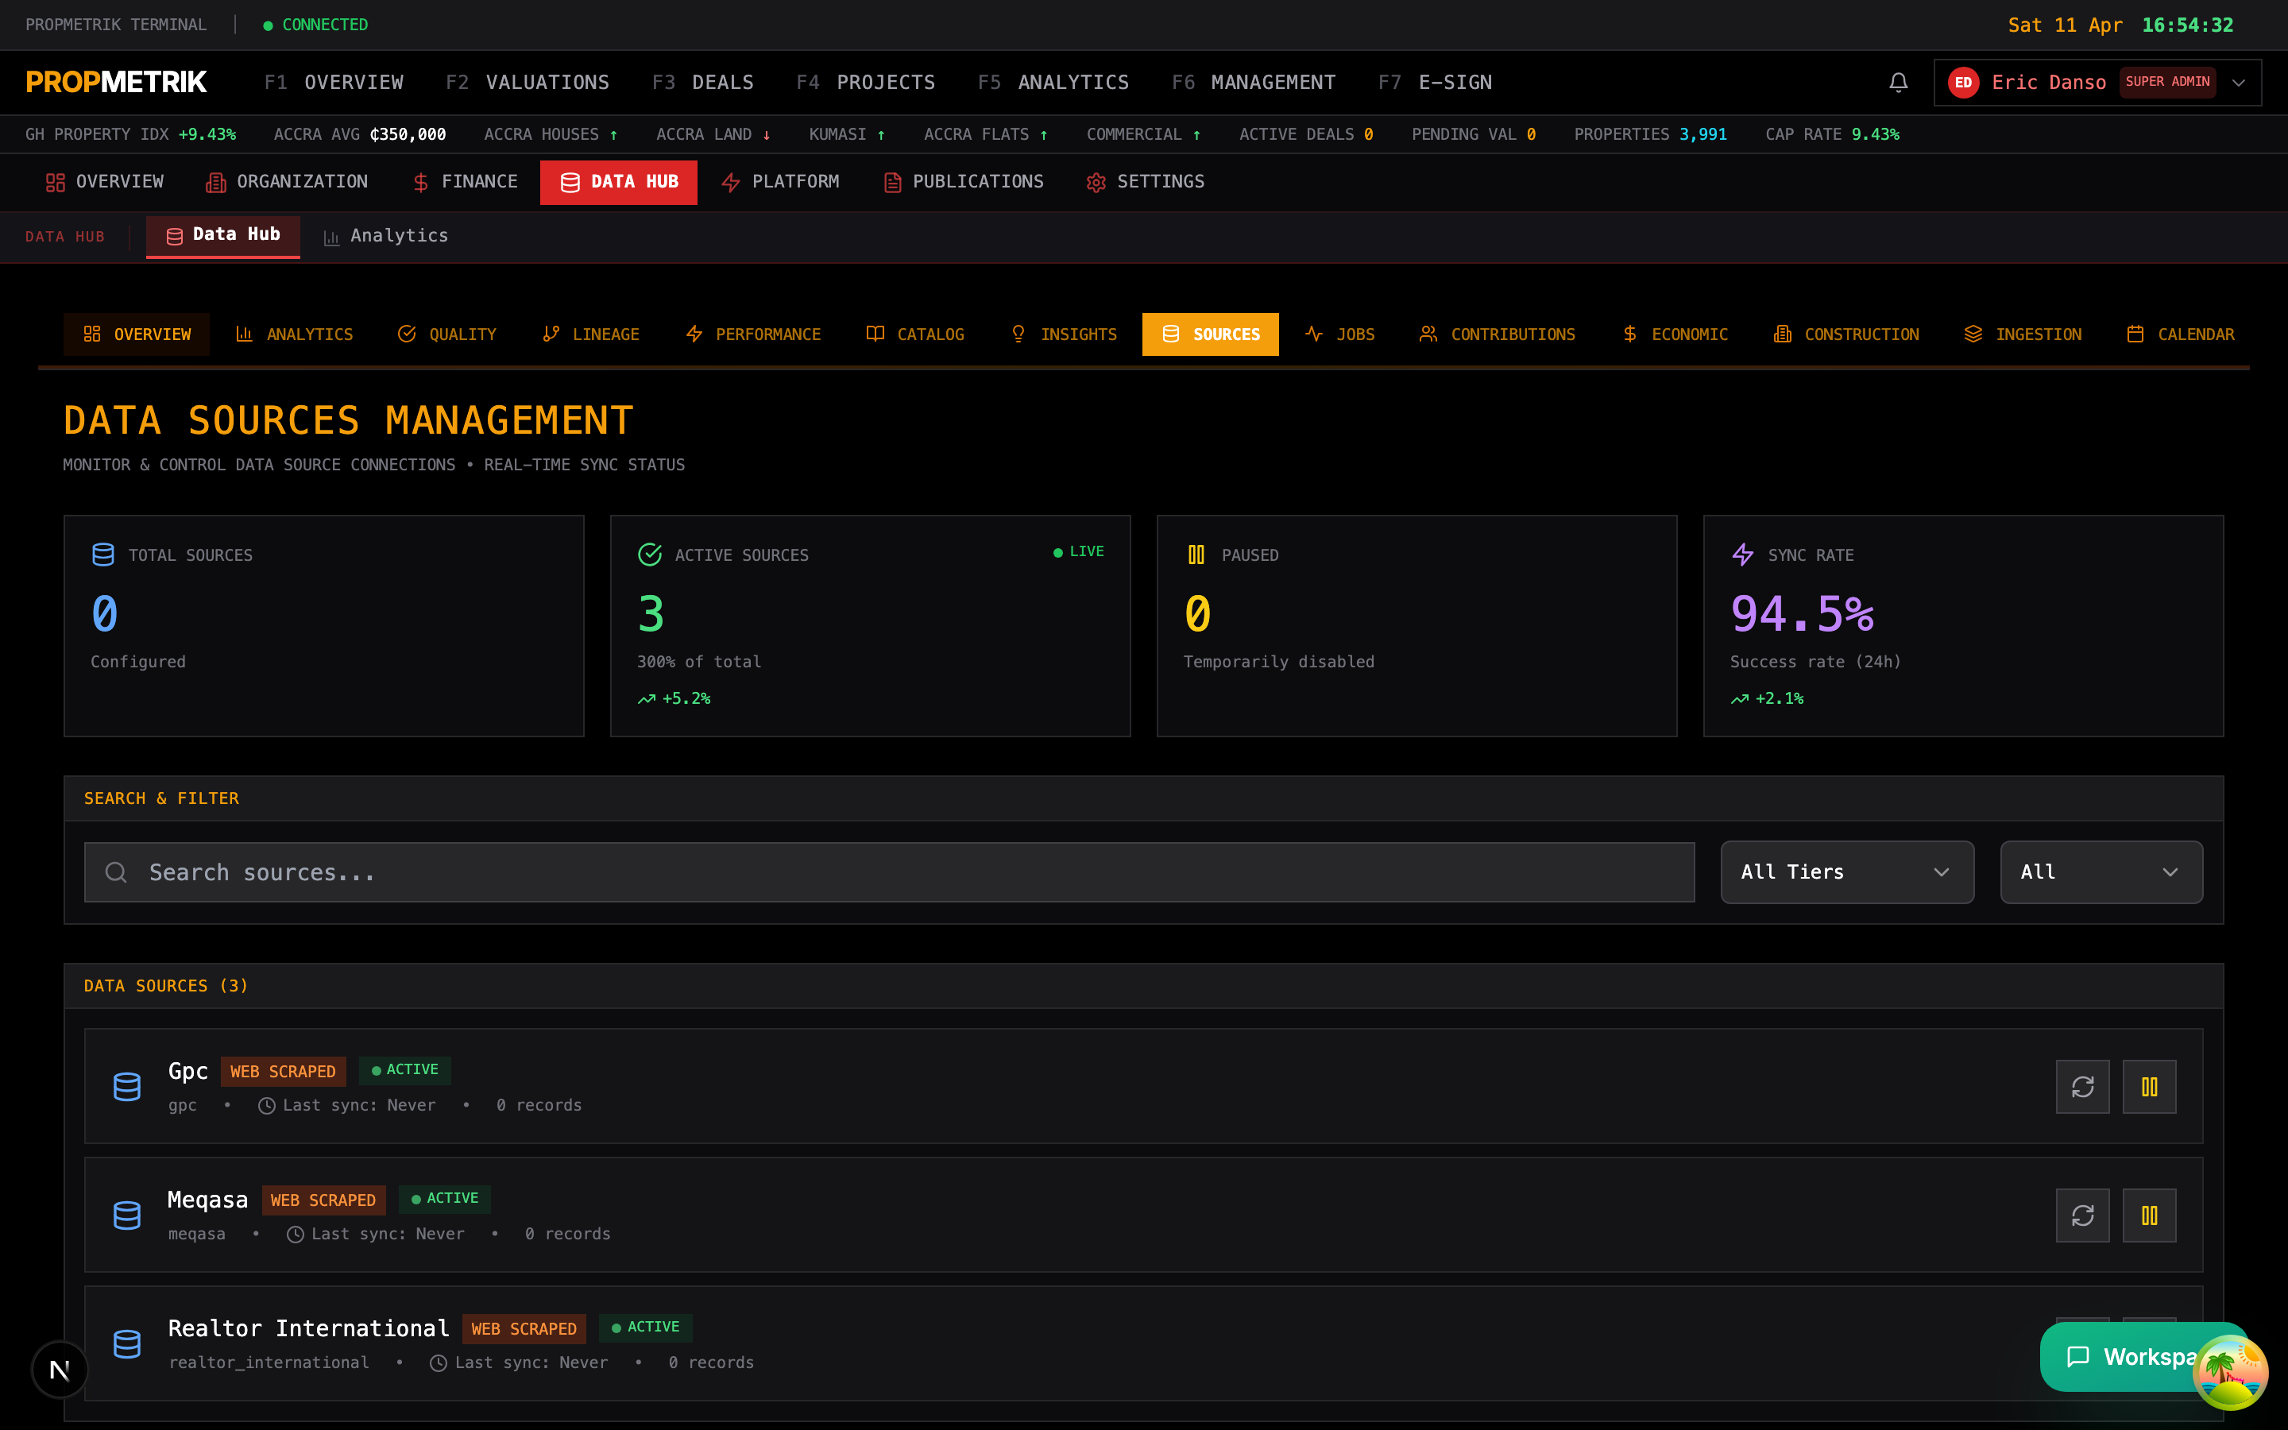2288x1430 pixels.
Task: Click the Gpc source name
Action: 187,1071
